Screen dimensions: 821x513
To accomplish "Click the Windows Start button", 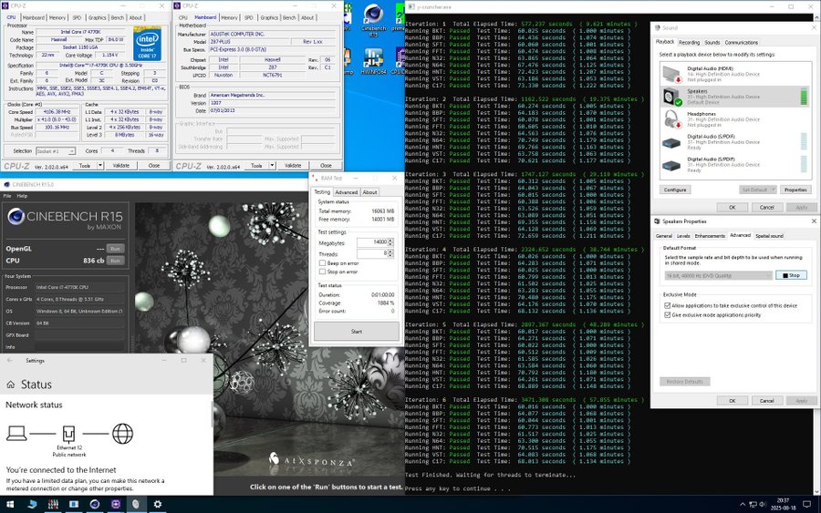I will [8, 504].
